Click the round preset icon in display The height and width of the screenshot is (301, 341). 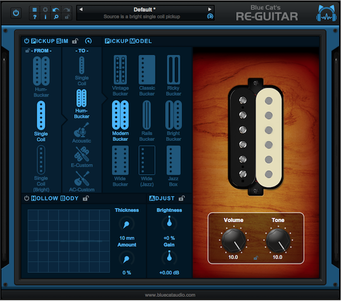(x=210, y=17)
